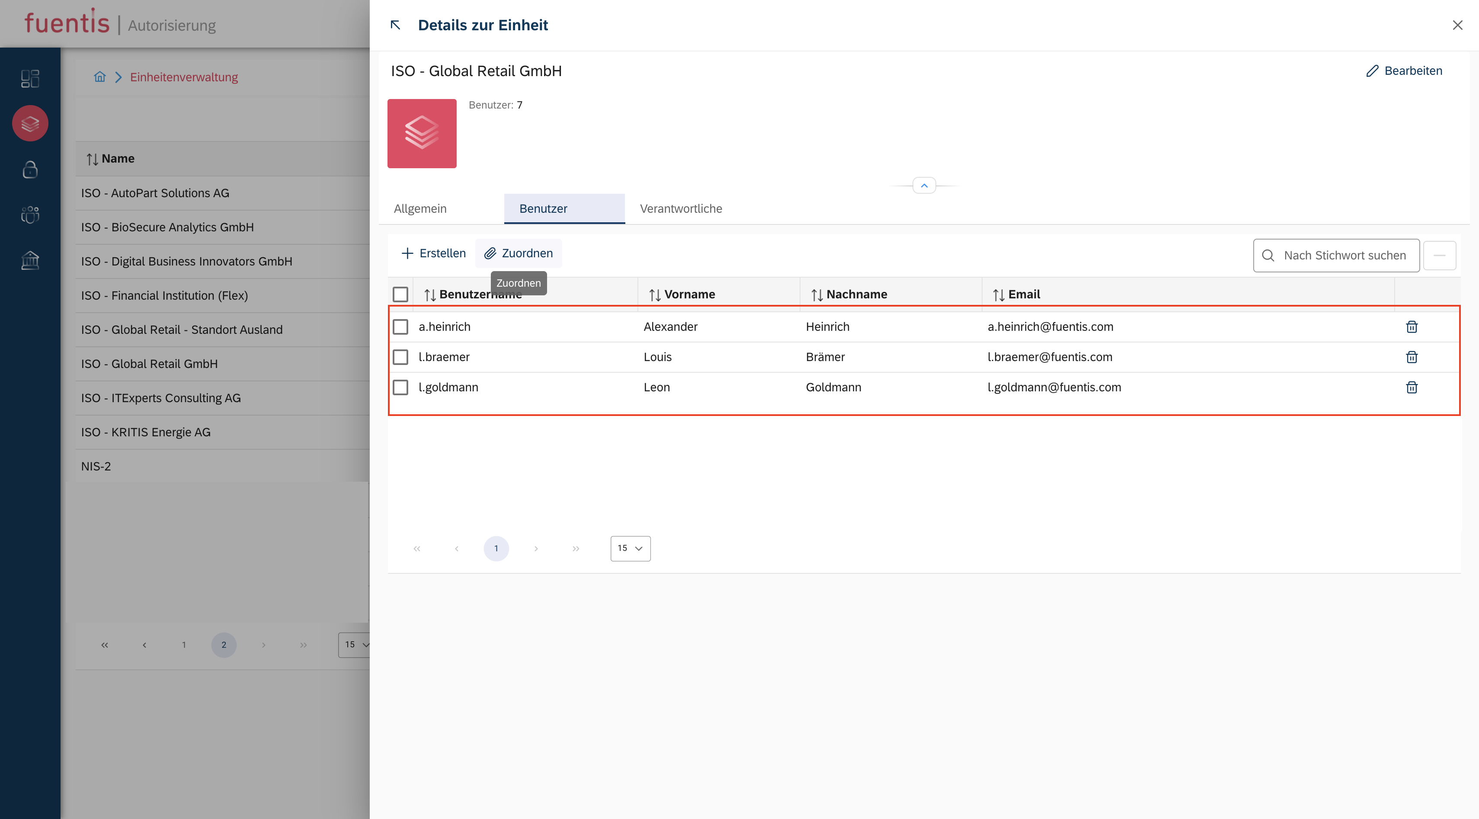Image resolution: width=1479 pixels, height=819 pixels.
Task: Open the 15 rows-per-page dropdown in details
Action: click(630, 548)
